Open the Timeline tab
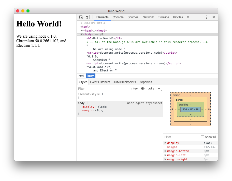Screen dimensions: 232x181 [x=163, y=17]
